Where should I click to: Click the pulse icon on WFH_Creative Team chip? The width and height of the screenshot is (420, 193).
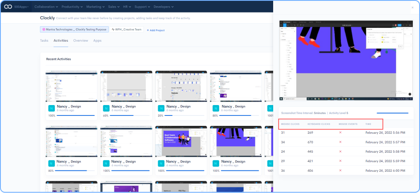pos(113,30)
